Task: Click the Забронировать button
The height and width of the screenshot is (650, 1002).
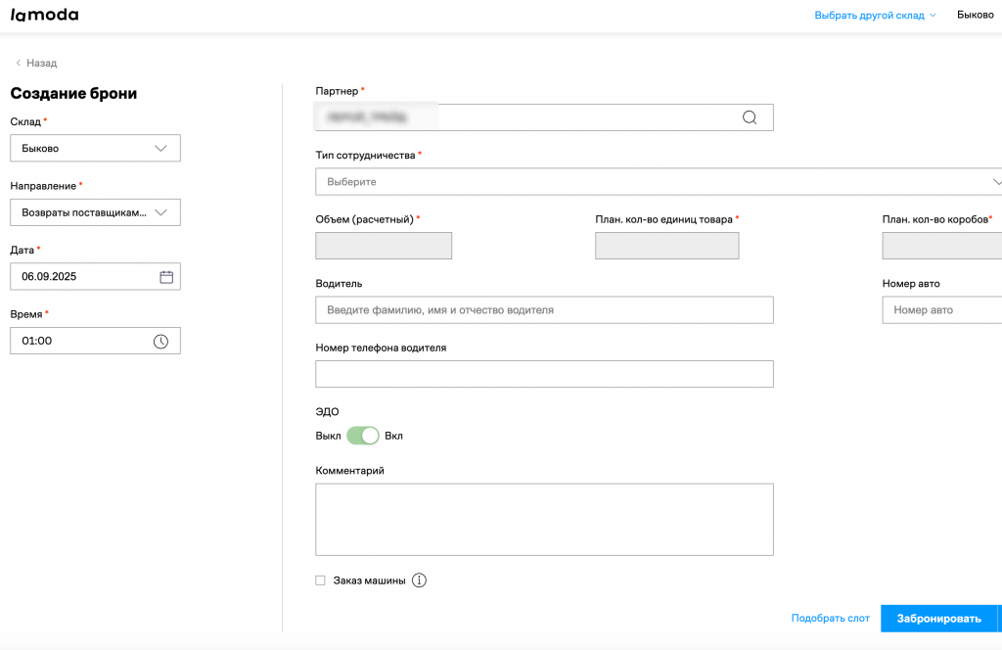Action: (938, 619)
